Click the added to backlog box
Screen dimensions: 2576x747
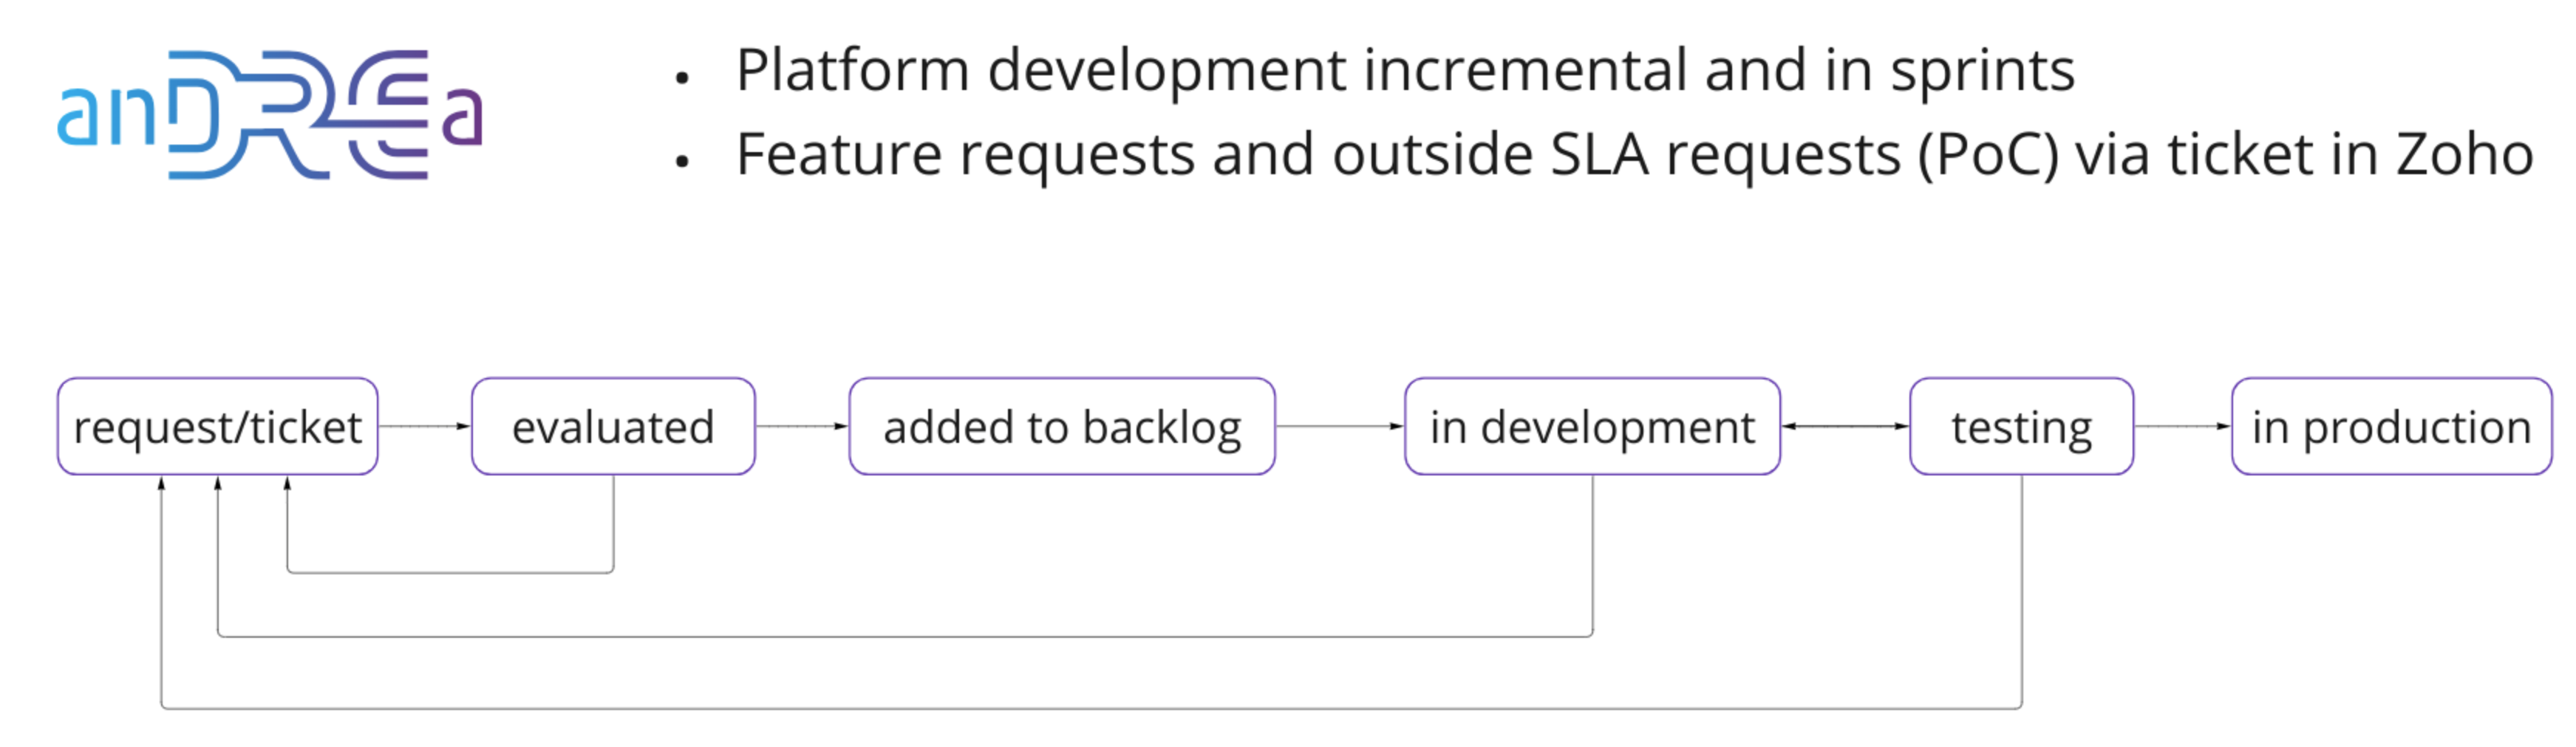(x=1062, y=427)
